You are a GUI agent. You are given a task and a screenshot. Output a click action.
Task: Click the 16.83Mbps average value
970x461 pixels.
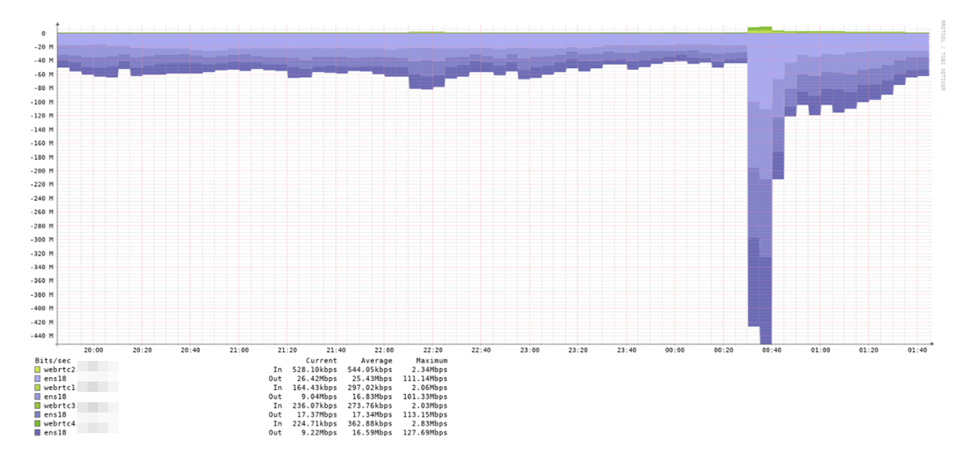click(x=372, y=397)
